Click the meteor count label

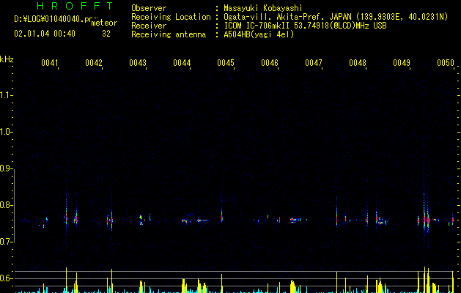104,23
